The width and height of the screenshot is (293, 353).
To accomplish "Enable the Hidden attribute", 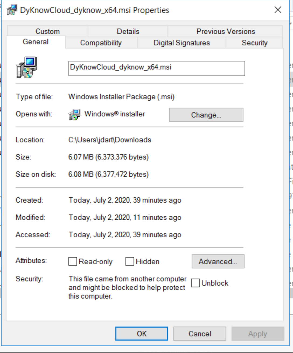I will [x=130, y=261].
